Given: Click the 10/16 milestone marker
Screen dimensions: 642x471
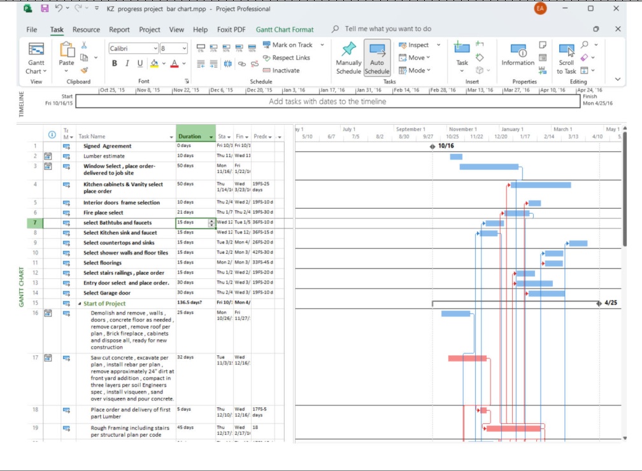Looking at the screenshot, I should [x=432, y=146].
